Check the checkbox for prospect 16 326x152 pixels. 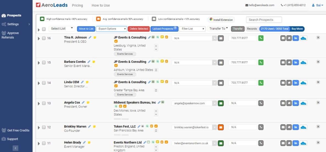[x=44, y=38]
